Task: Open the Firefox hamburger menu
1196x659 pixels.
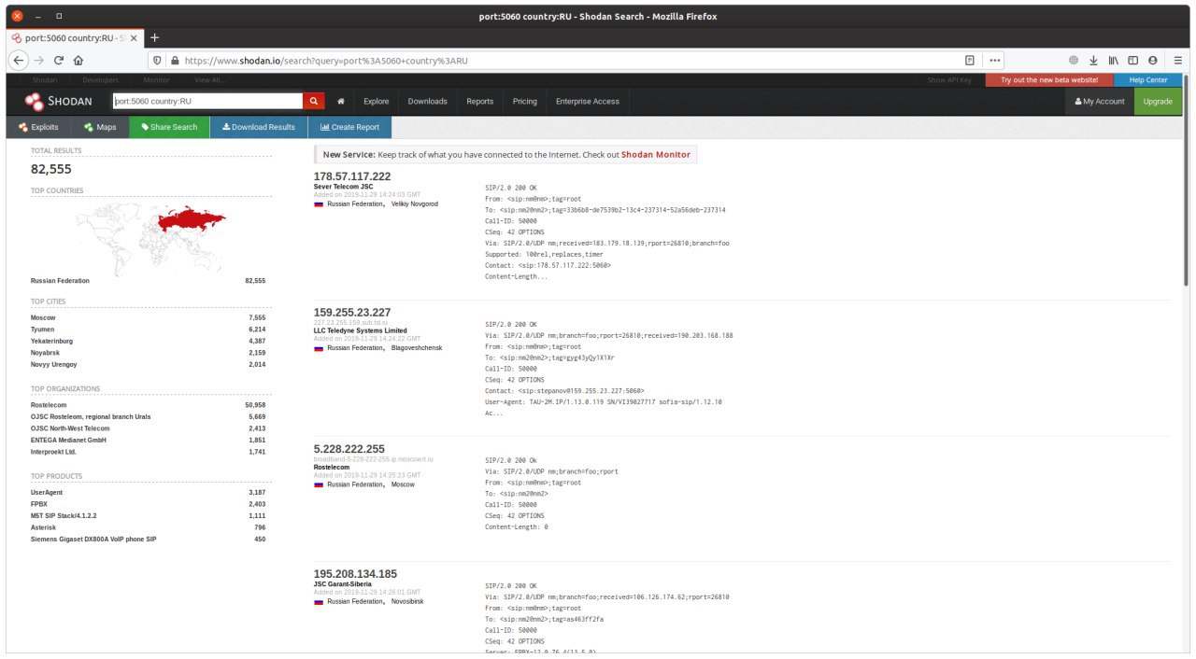Action: coord(1176,60)
